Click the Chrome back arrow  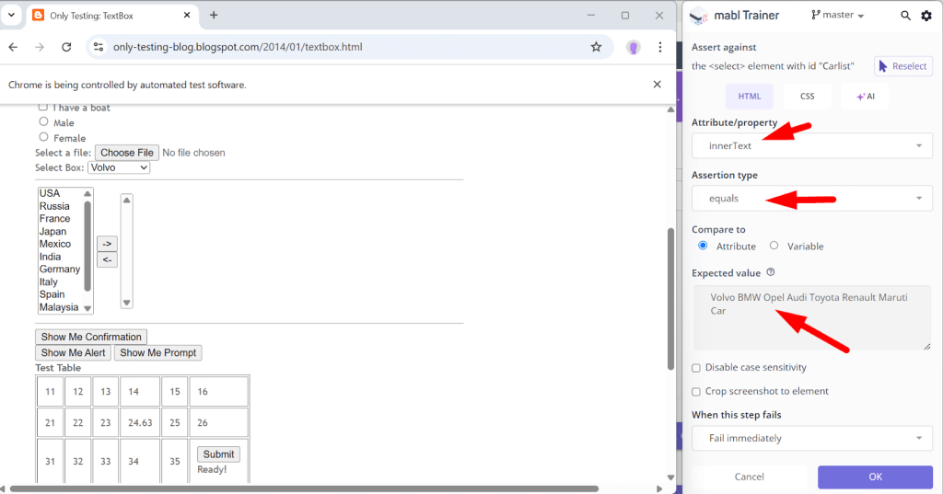click(13, 47)
